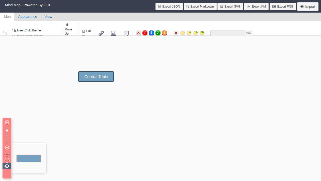The height and width of the screenshot is (181, 321).
Task: Set priority 1 on the node
Action: click(x=145, y=33)
